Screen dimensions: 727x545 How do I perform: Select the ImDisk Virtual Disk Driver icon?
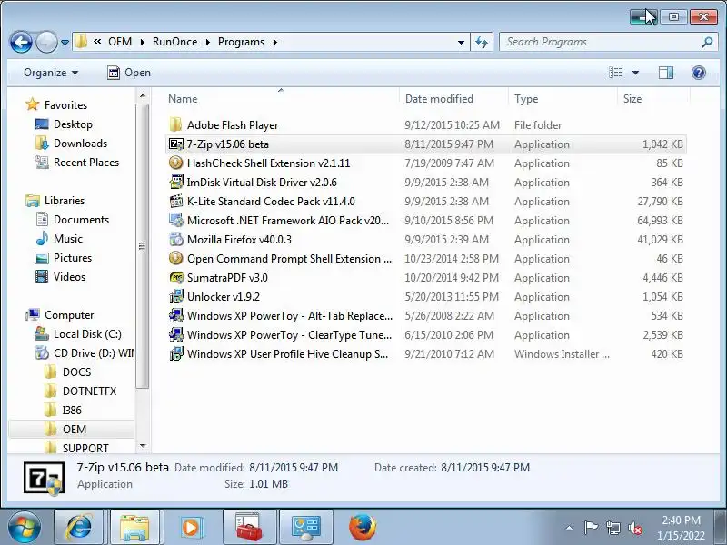click(175, 183)
